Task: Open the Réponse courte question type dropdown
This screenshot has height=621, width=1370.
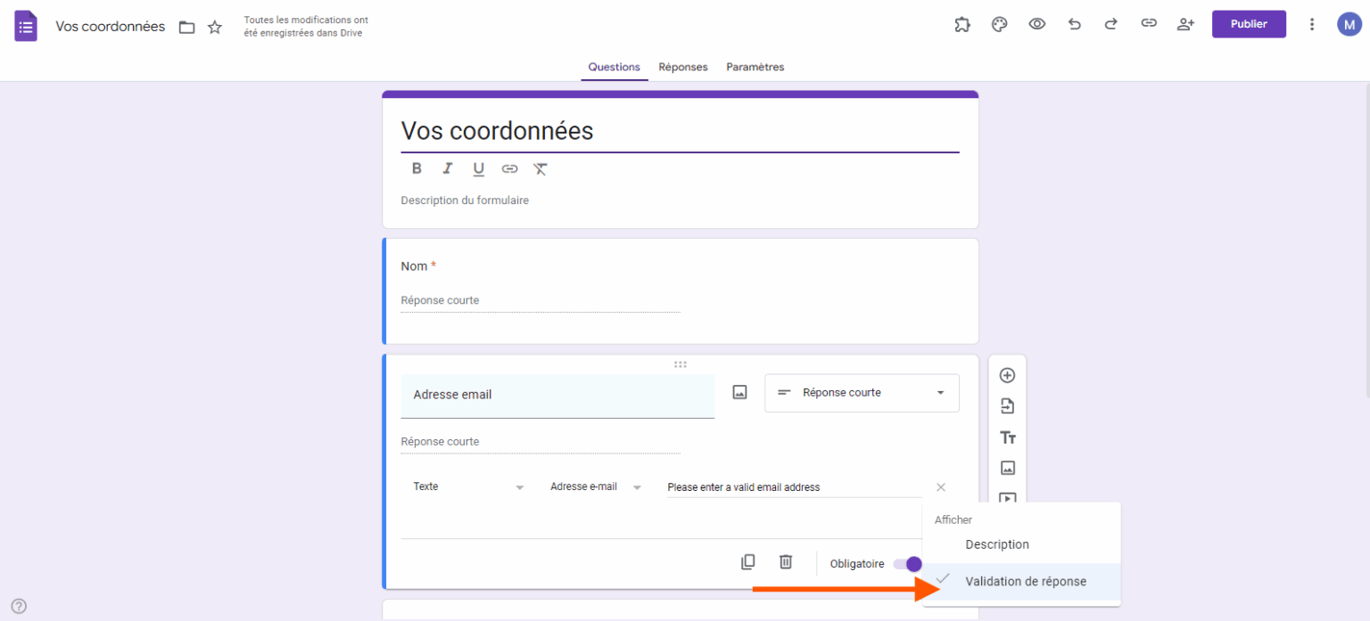Action: coord(861,392)
